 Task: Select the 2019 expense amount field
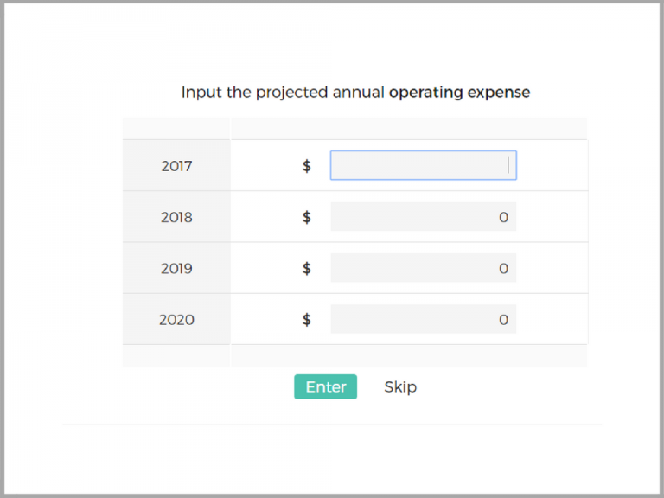(x=423, y=268)
